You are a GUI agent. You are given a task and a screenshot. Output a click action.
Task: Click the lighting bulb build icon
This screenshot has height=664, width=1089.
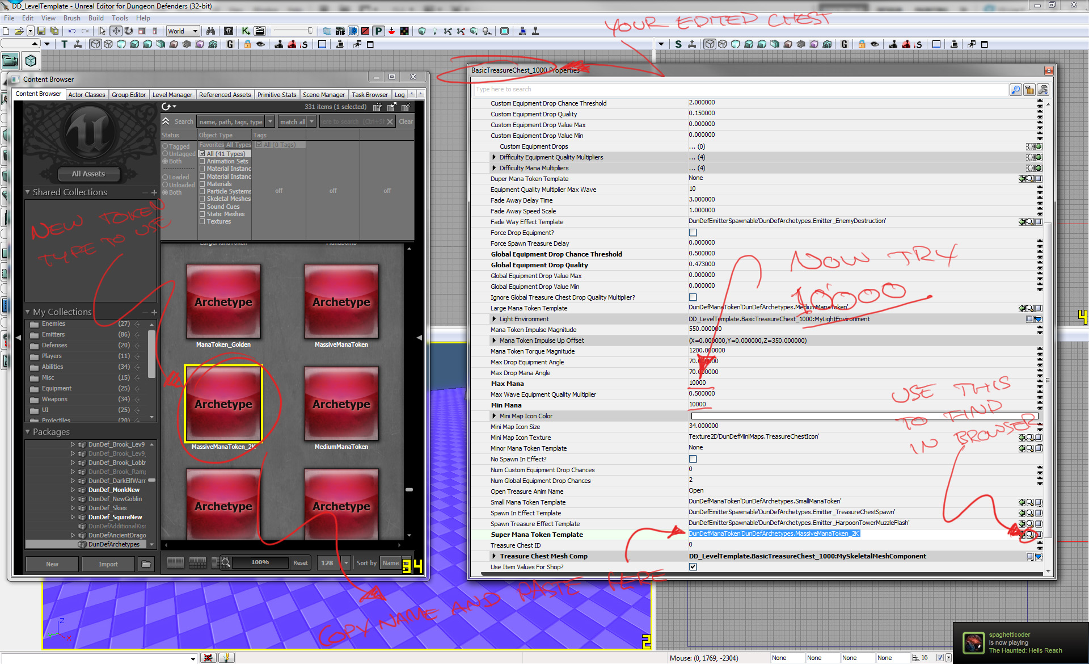pyautogui.click(x=435, y=31)
